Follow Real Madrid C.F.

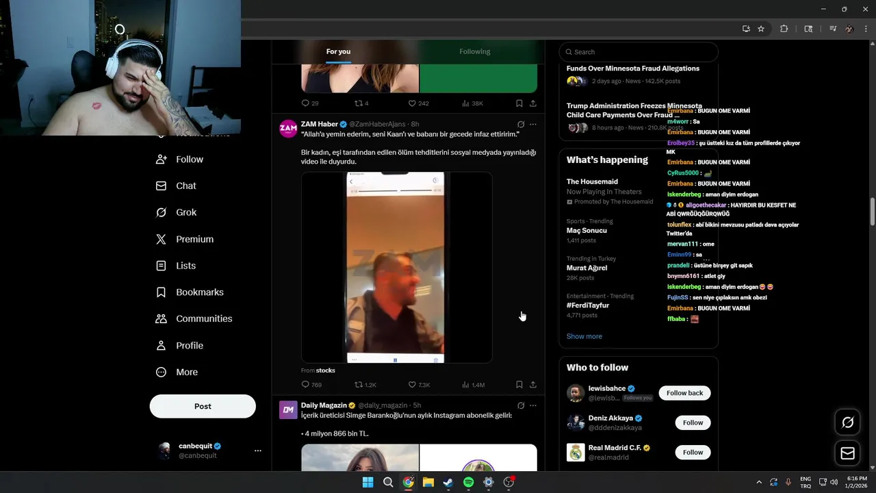(693, 452)
